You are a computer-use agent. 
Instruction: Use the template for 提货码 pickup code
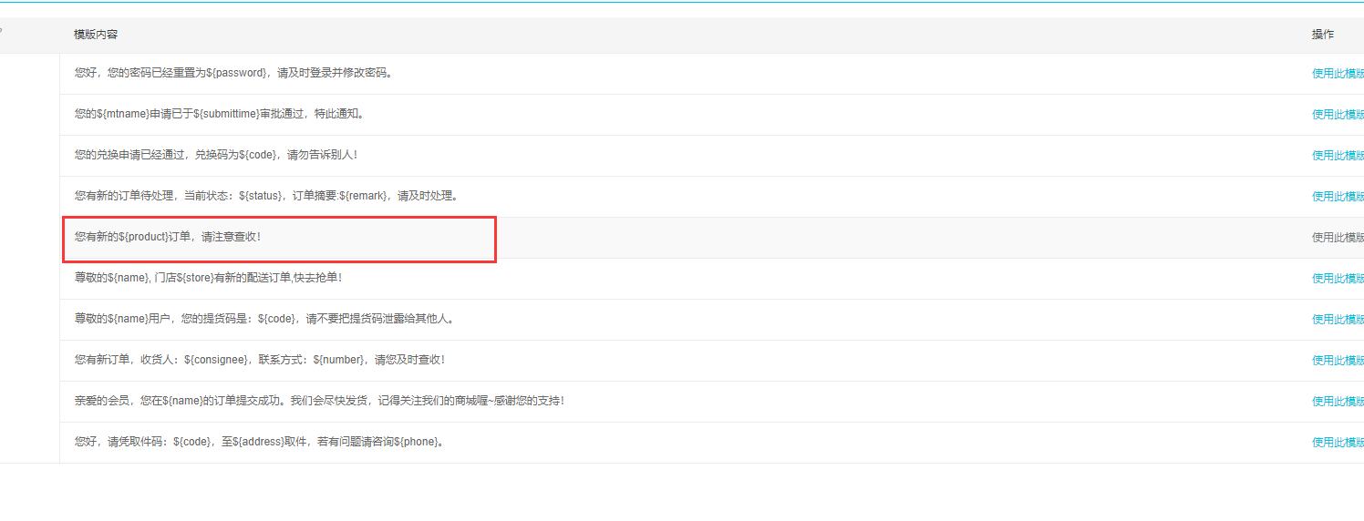1338,320
